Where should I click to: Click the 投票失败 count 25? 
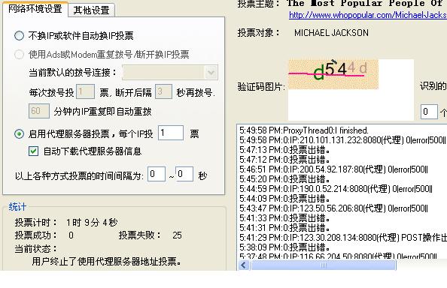(x=177, y=235)
